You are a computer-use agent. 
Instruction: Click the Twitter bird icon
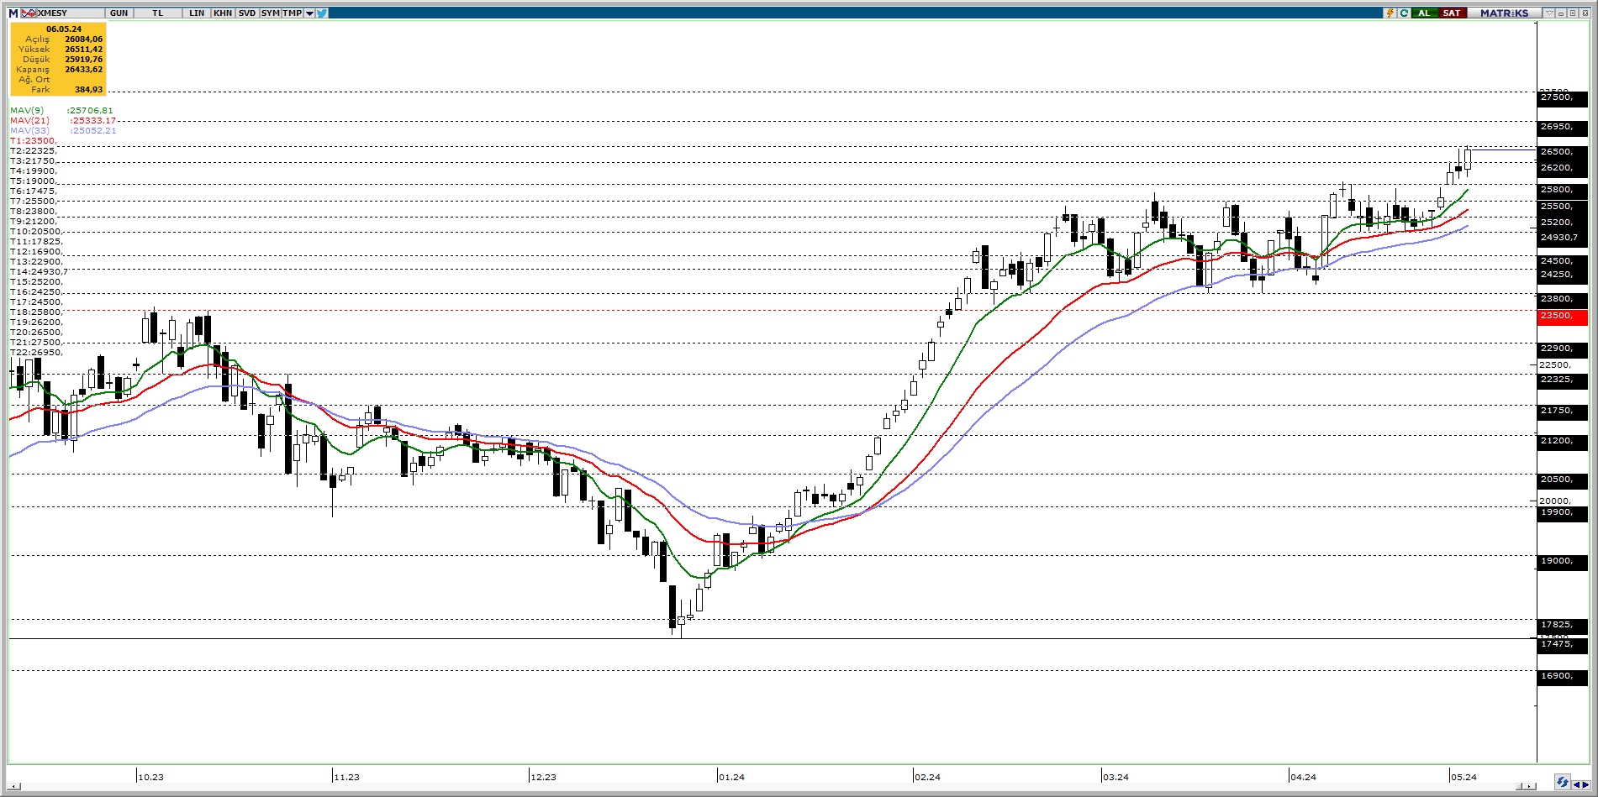[322, 13]
